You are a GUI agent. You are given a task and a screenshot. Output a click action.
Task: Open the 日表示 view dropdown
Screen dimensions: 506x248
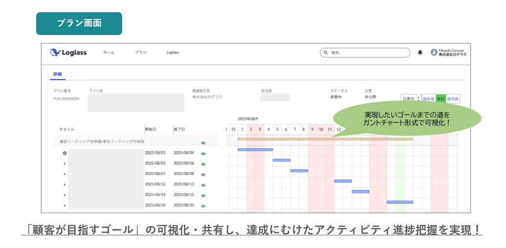click(x=410, y=98)
